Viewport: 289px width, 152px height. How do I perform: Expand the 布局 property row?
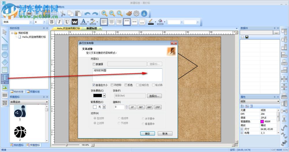[242, 133]
